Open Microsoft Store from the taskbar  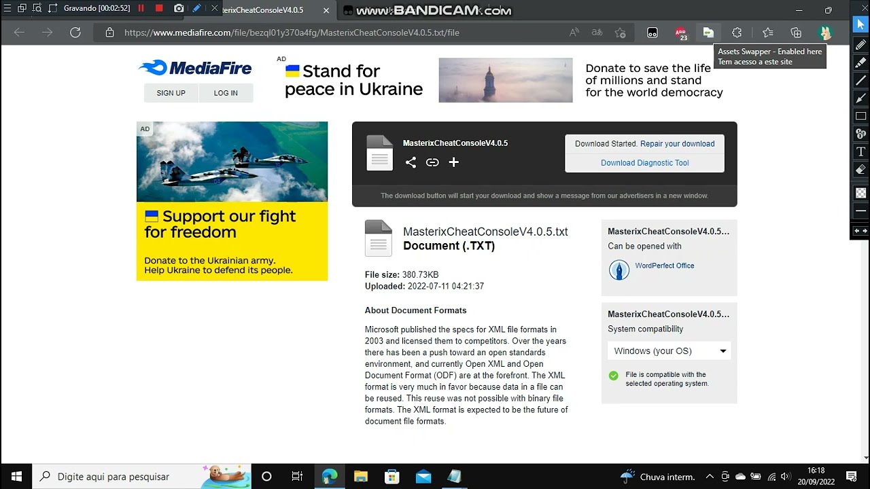coord(391,476)
